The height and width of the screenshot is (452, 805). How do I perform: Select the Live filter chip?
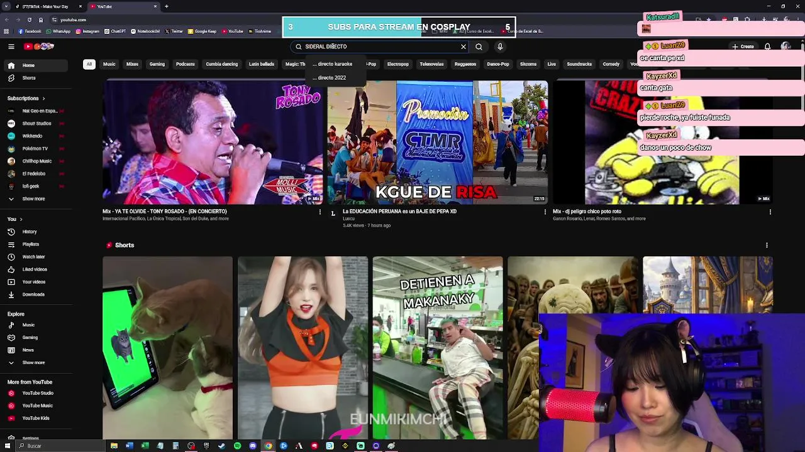pyautogui.click(x=552, y=64)
